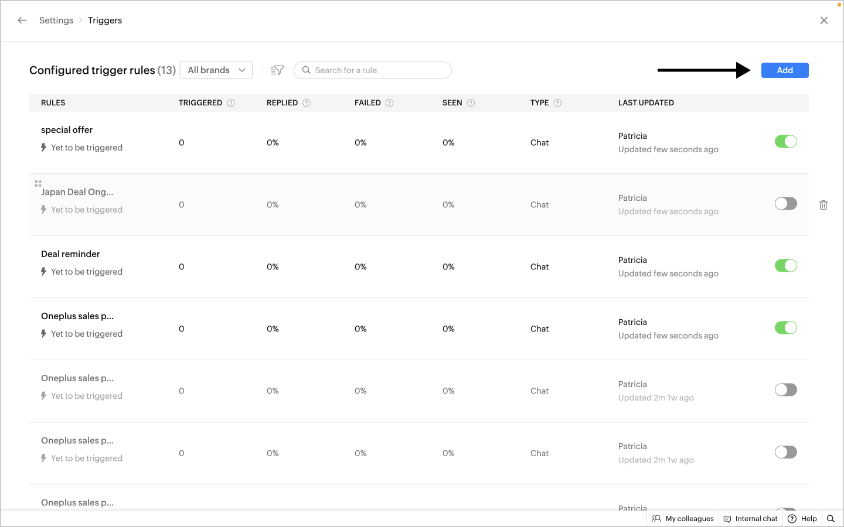
Task: Click the search magnifier in bottom bar
Action: point(831,518)
